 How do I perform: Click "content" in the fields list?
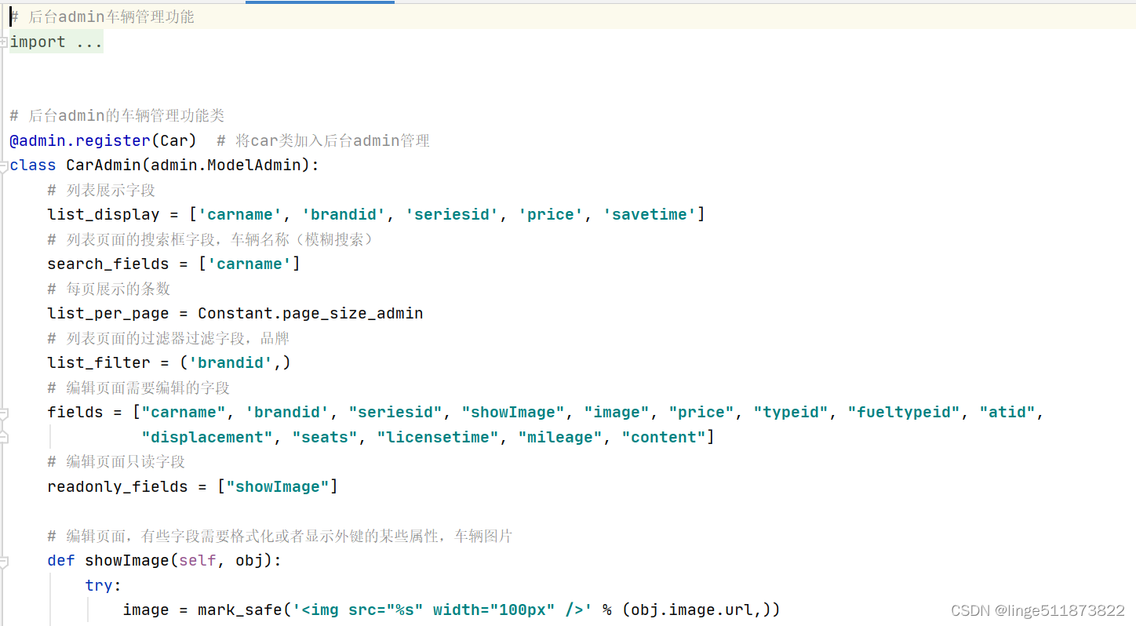coord(664,438)
